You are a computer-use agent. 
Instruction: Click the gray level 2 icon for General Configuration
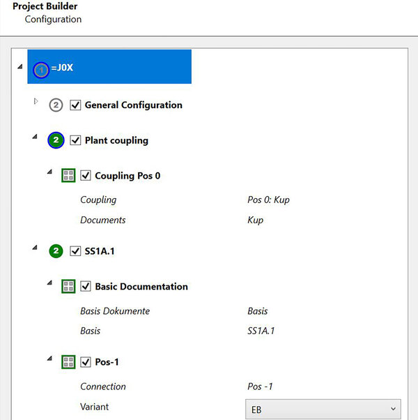tap(56, 105)
